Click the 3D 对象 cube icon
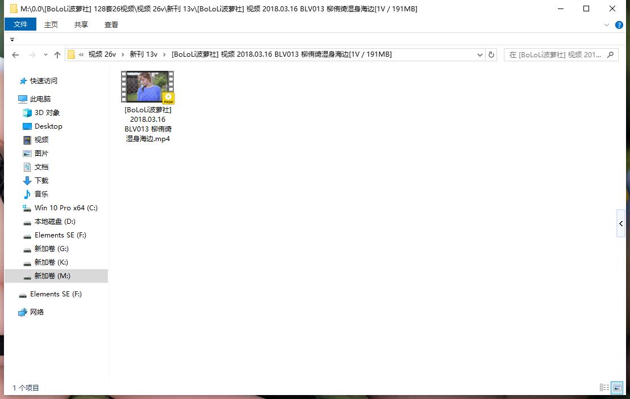The height and width of the screenshot is (399, 630). [x=27, y=113]
